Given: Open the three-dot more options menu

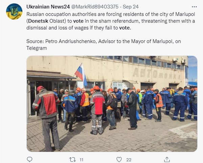Looking at the screenshot, I should (194, 7).
